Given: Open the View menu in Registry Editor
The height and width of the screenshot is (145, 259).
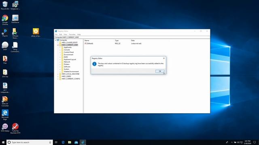Looking at the screenshot, I should pos(66,34).
